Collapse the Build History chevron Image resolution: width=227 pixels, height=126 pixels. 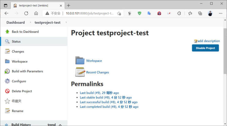coord(60,125)
